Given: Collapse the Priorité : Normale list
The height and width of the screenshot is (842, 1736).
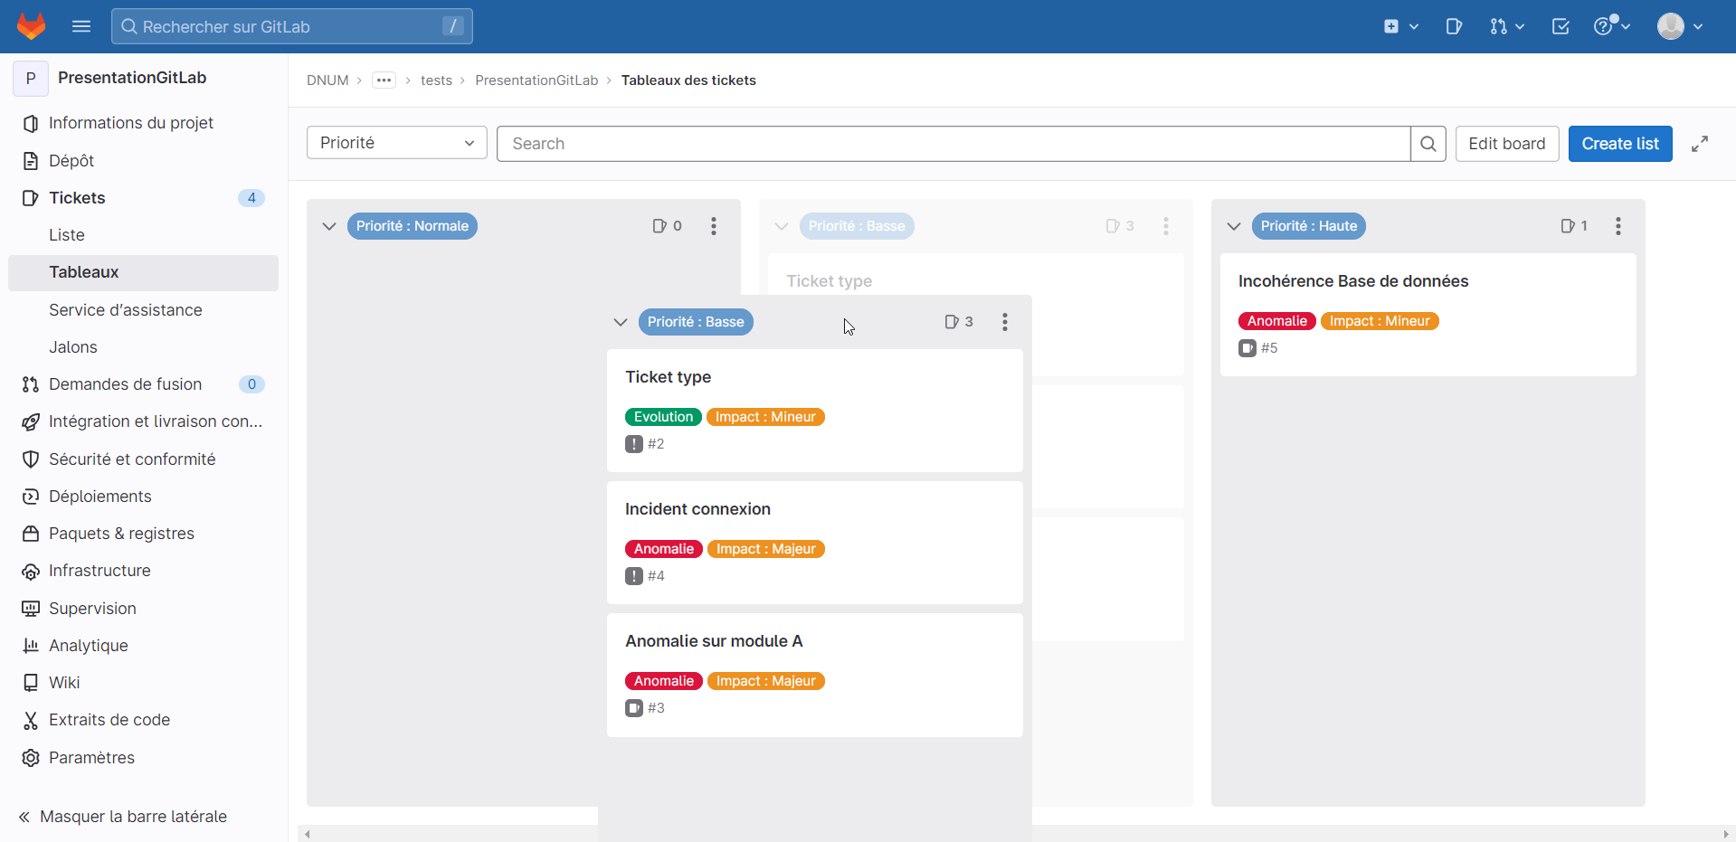Looking at the screenshot, I should click(x=329, y=226).
